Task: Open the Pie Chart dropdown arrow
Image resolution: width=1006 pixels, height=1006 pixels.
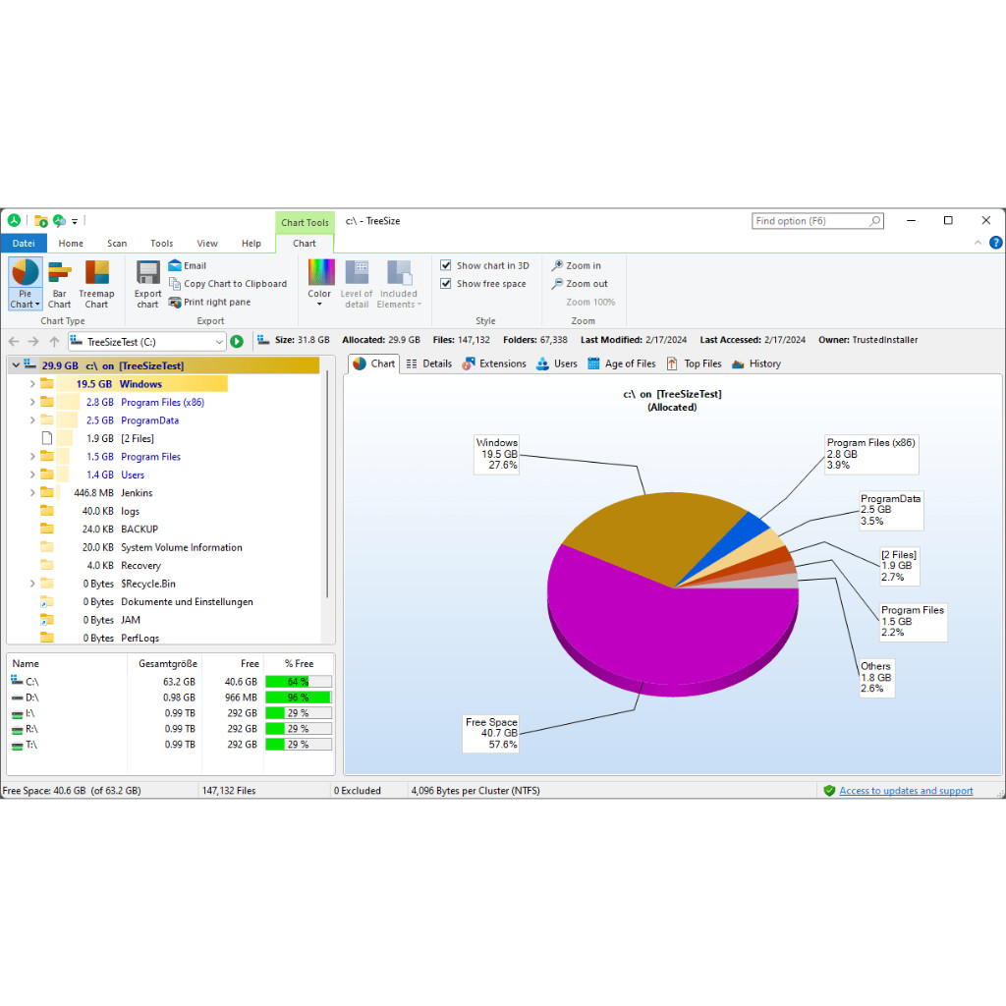Action: tap(25, 305)
